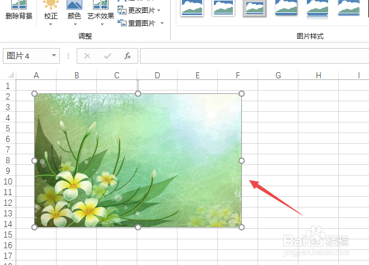The width and height of the screenshot is (369, 265).
Task: Click the bottom-left resize handle of picture
Action: point(34,227)
